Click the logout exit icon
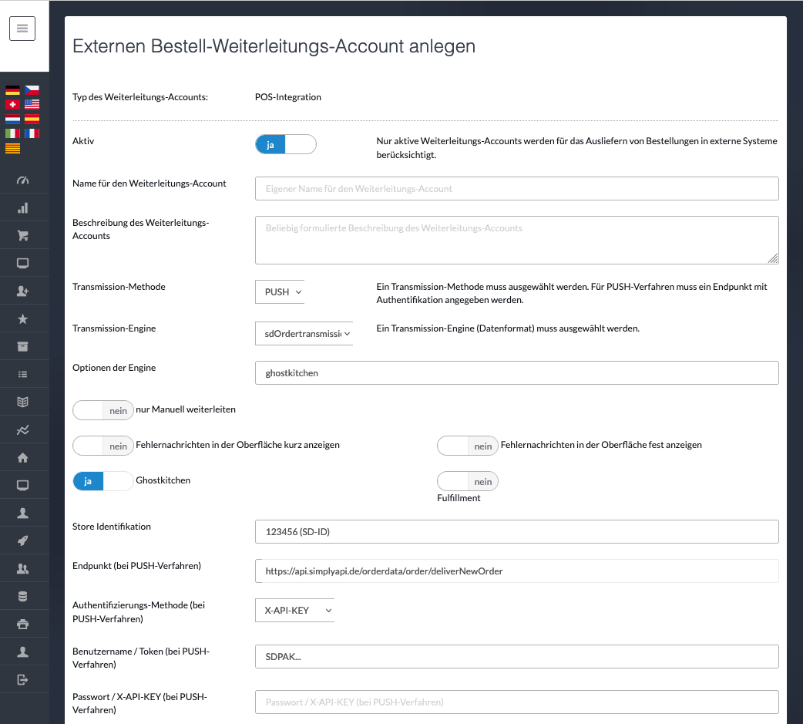 click(x=22, y=679)
